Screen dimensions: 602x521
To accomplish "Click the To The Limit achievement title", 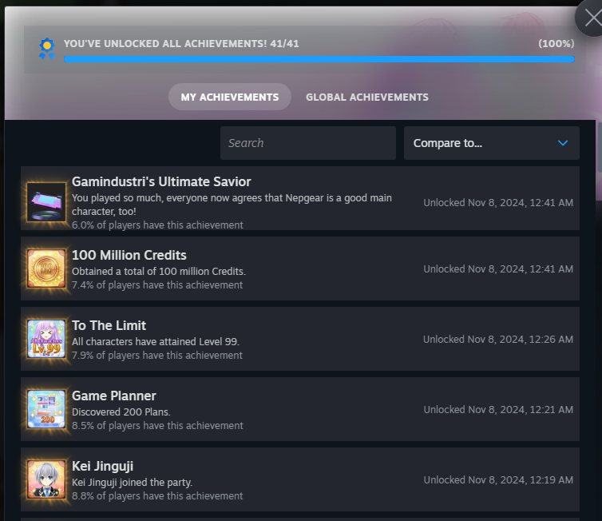I will point(109,325).
